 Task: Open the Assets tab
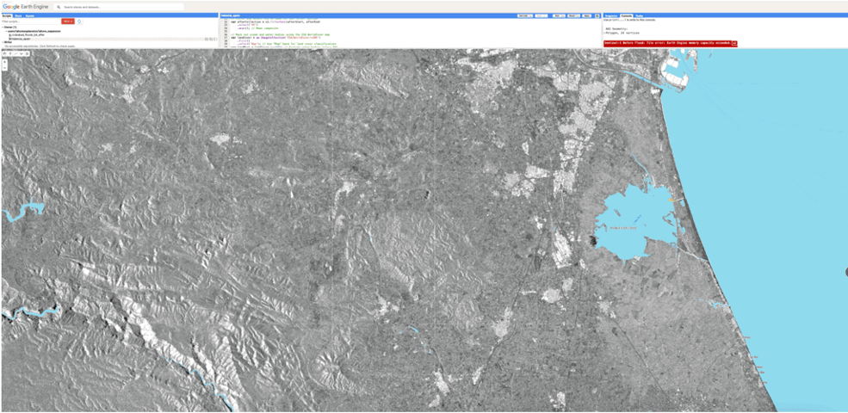pos(30,15)
